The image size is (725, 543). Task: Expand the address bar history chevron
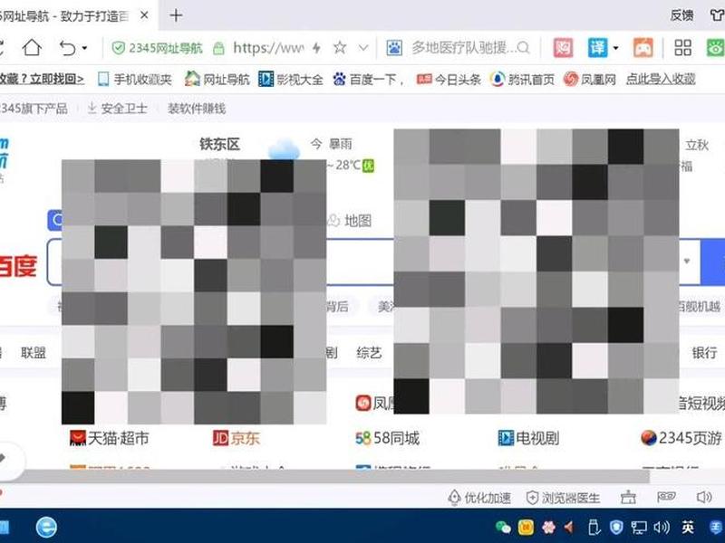pos(363,47)
